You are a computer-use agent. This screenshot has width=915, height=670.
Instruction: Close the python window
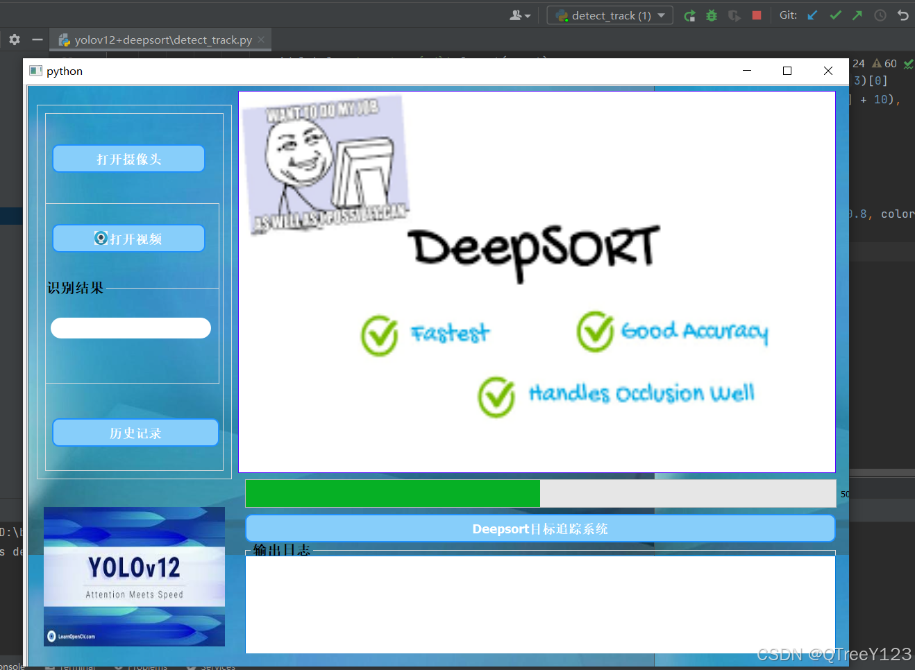828,71
